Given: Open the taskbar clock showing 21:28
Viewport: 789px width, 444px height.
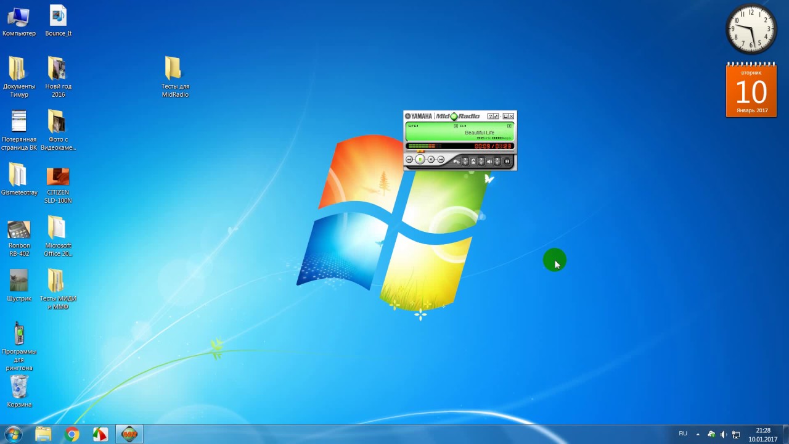Looking at the screenshot, I should 763,435.
